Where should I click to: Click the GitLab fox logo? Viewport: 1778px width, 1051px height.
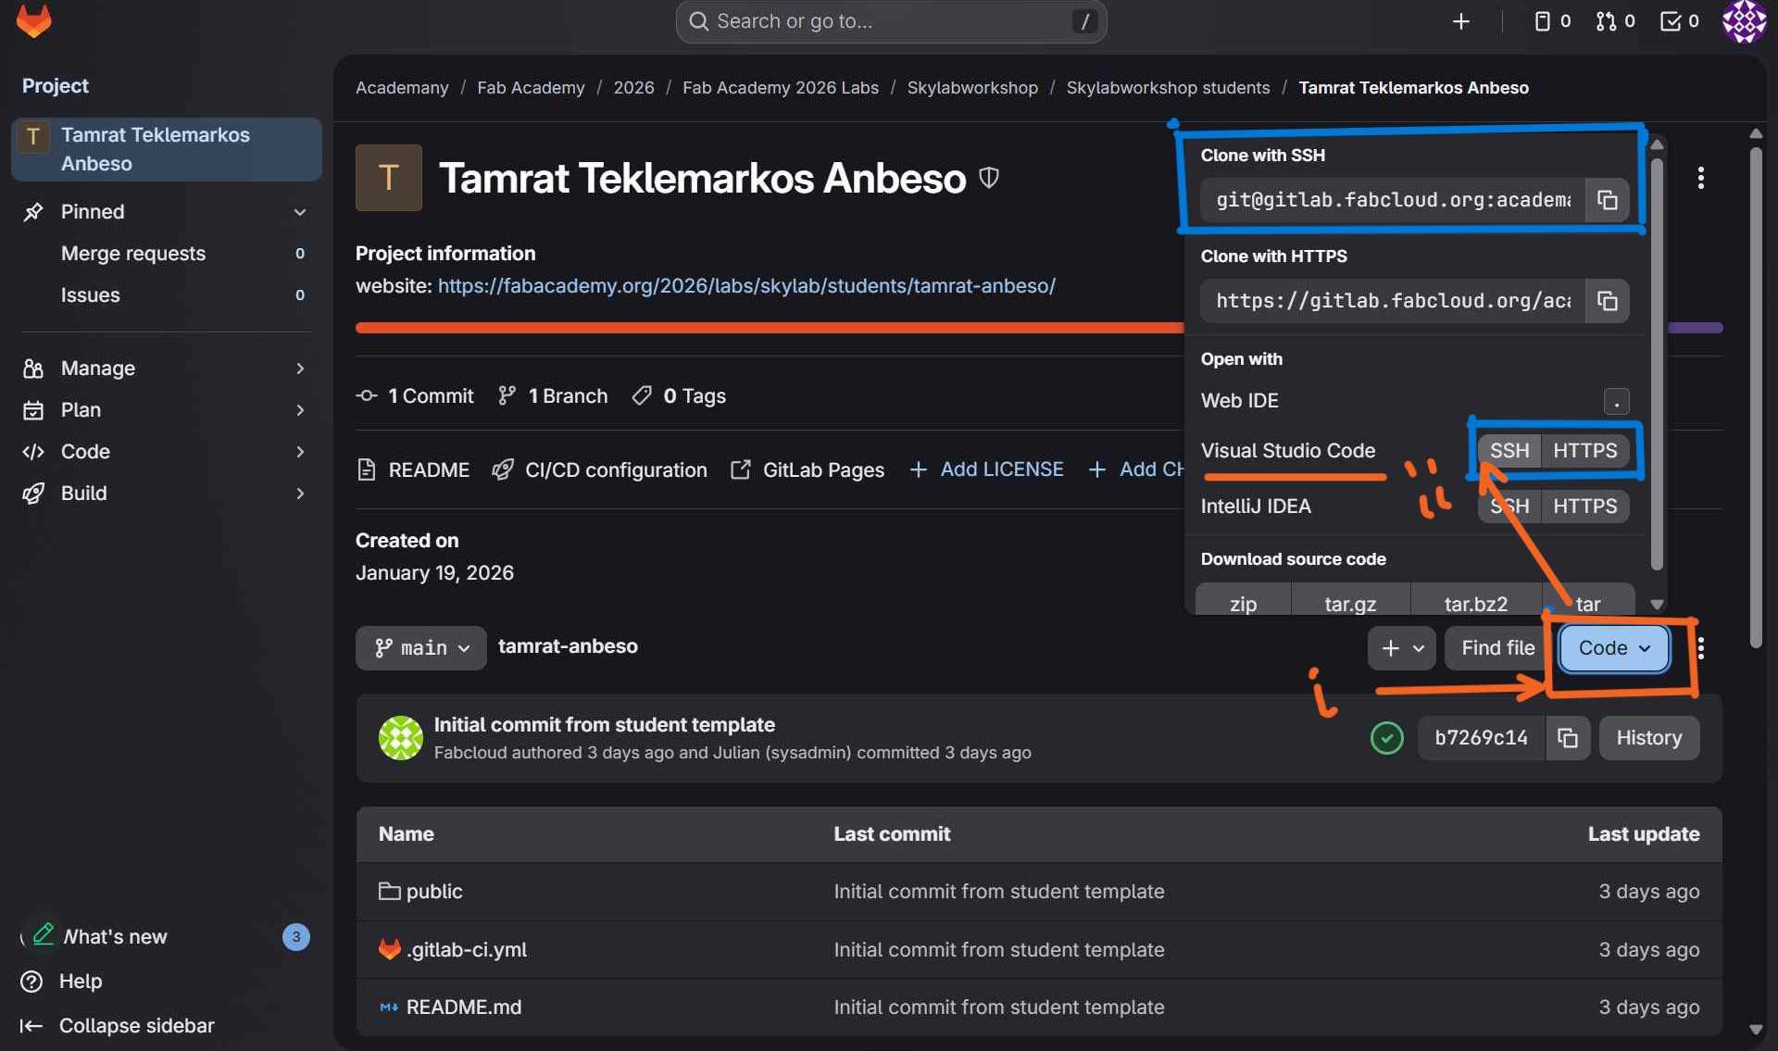coord(34,20)
